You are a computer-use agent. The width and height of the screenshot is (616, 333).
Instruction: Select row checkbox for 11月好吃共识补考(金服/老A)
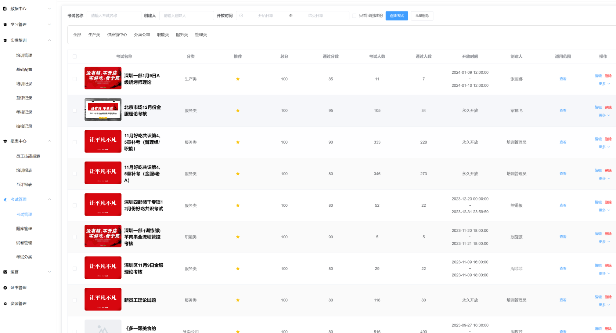(75, 174)
